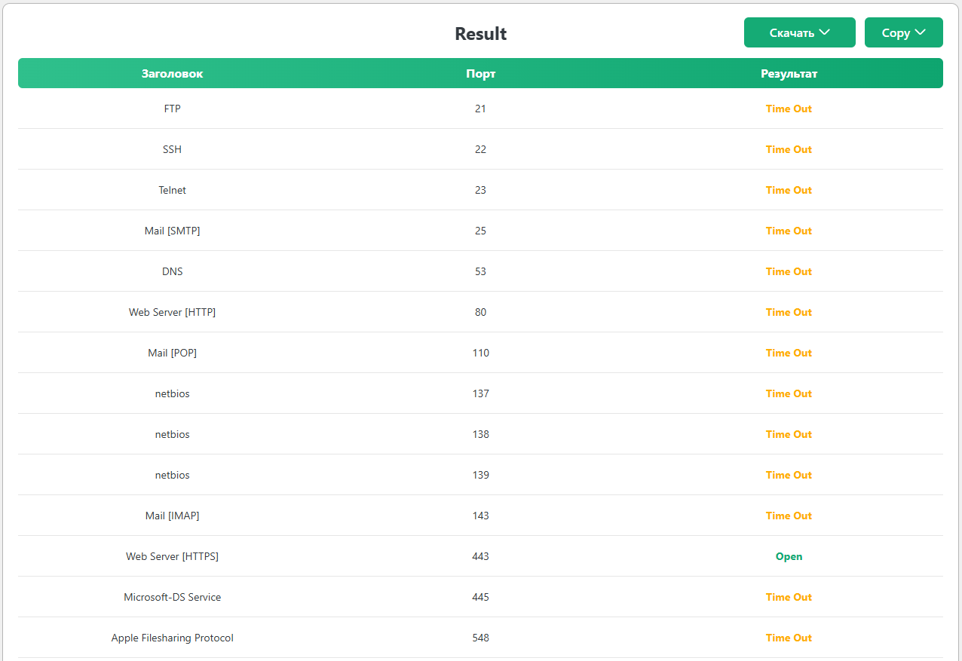Click port number 22

481,149
